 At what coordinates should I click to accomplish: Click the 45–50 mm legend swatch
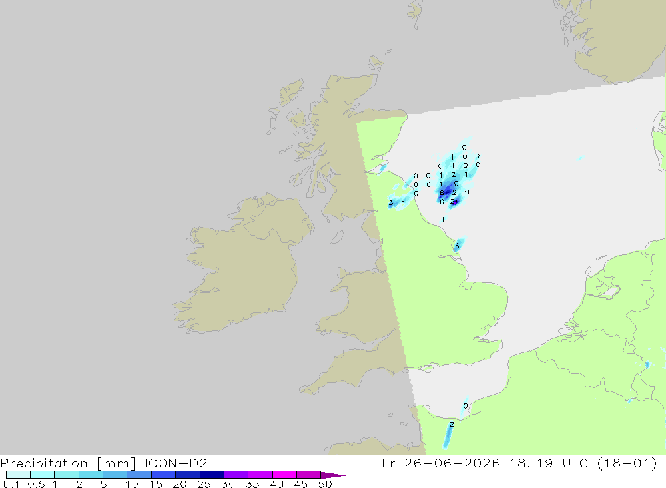point(309,475)
